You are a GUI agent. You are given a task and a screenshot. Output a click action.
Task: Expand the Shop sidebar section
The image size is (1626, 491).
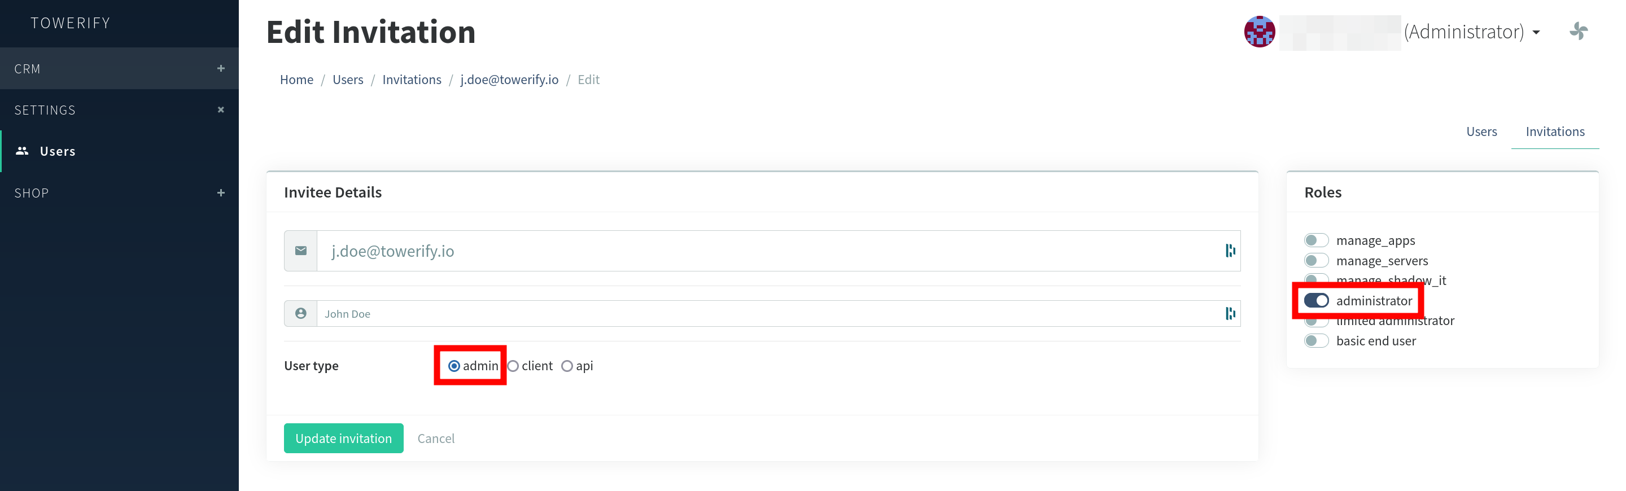tap(220, 192)
